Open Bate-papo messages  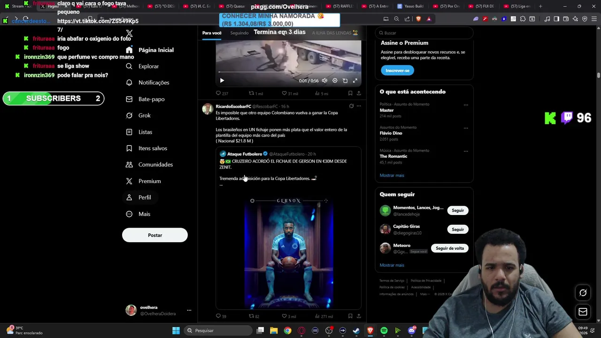[145, 99]
